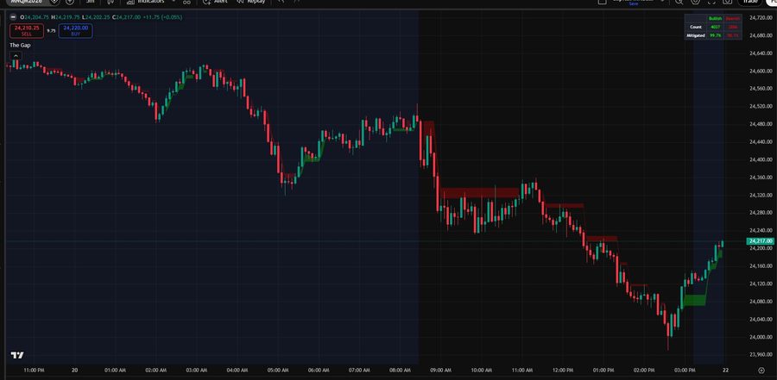Click the high value H24,219.75
This screenshot has height=380, width=777.
pos(66,17)
